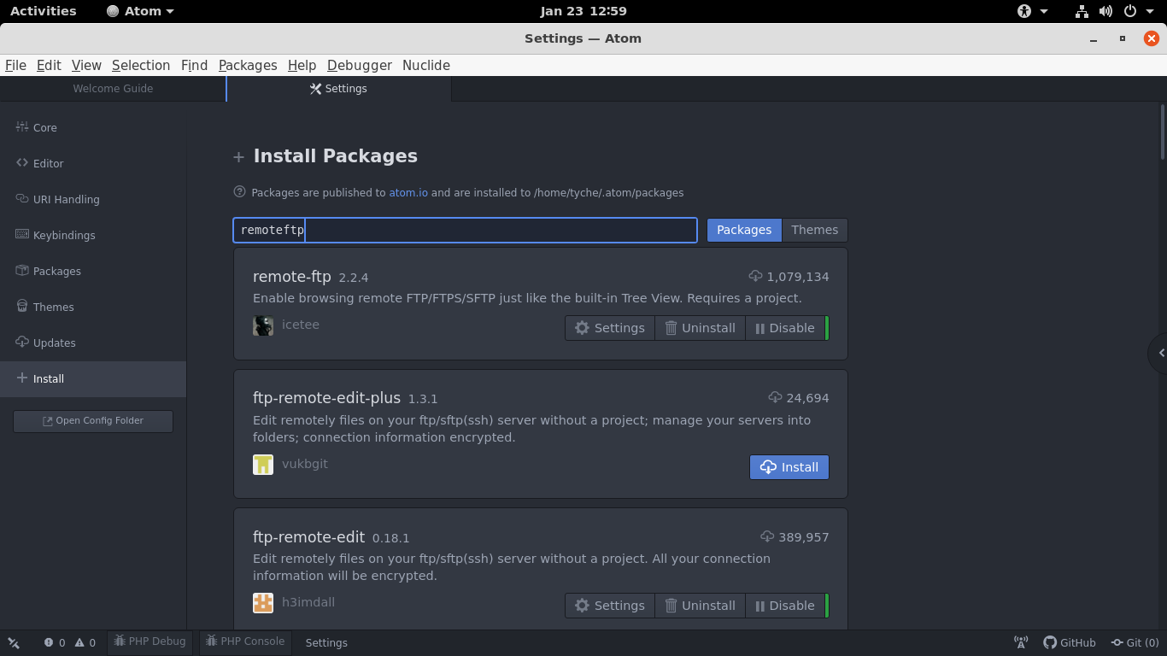Viewport: 1167px width, 656px height.
Task: Open settings for remote-ftp package
Action: (610, 328)
